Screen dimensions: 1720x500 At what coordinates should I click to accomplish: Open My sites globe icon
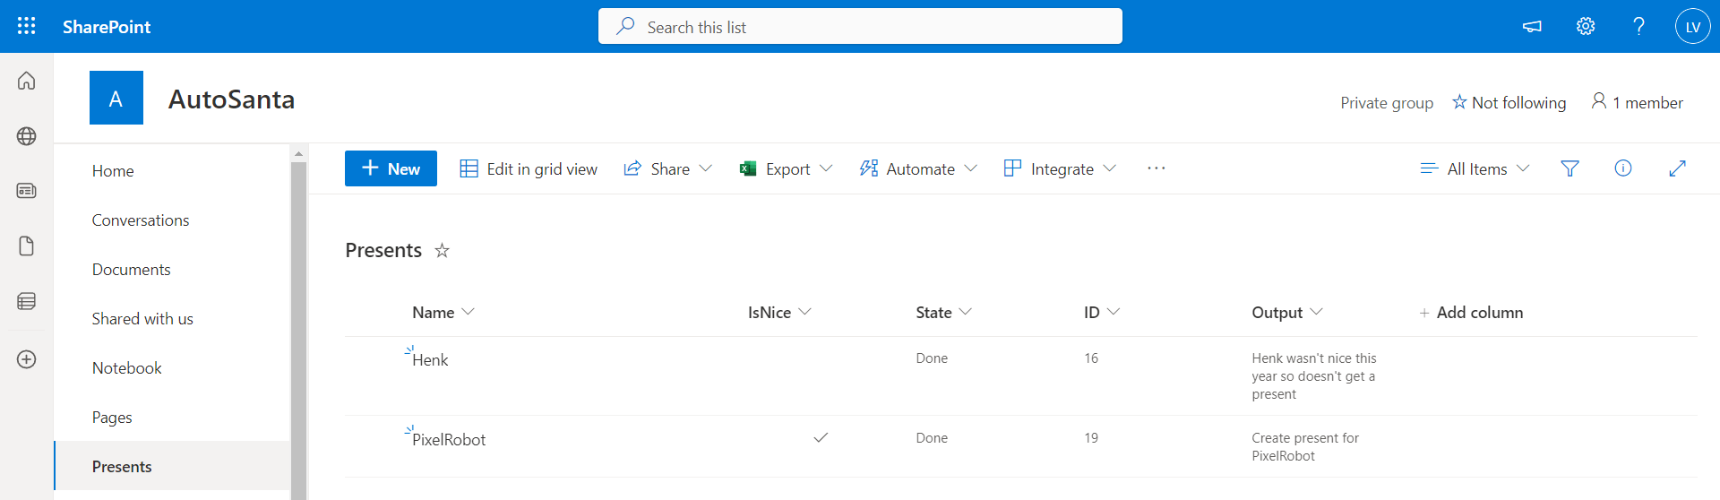[27, 136]
